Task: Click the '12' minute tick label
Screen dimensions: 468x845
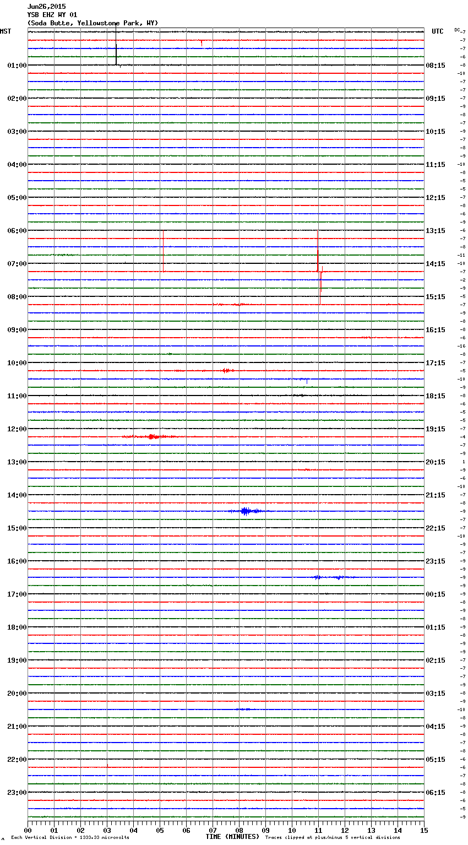Action: 345,831
